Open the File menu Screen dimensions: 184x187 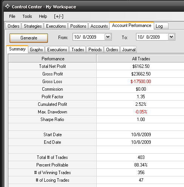[x=12, y=16]
